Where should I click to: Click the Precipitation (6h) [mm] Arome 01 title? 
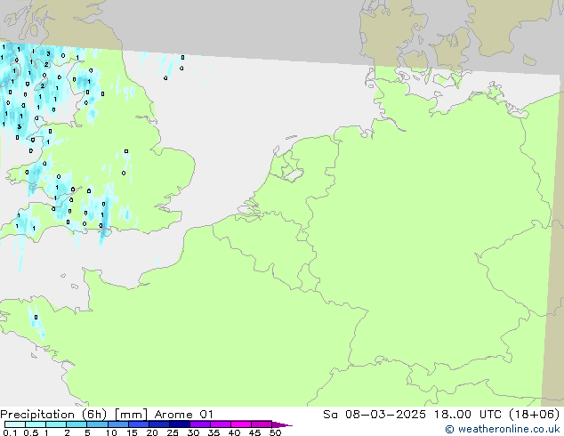point(107,414)
